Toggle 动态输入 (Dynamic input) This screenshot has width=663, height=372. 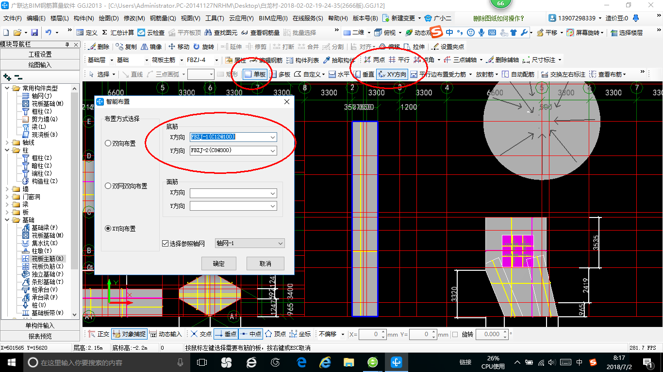165,334
